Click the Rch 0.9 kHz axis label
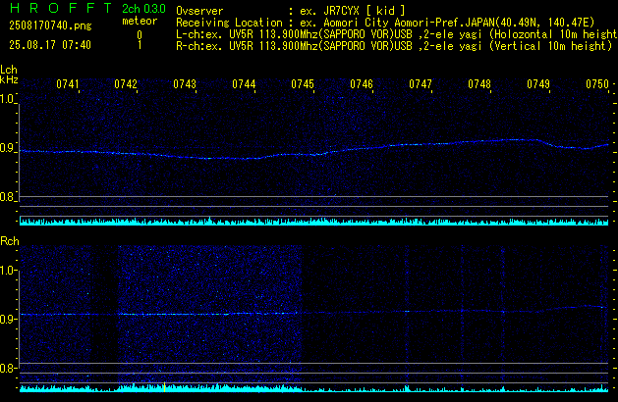 [7, 319]
